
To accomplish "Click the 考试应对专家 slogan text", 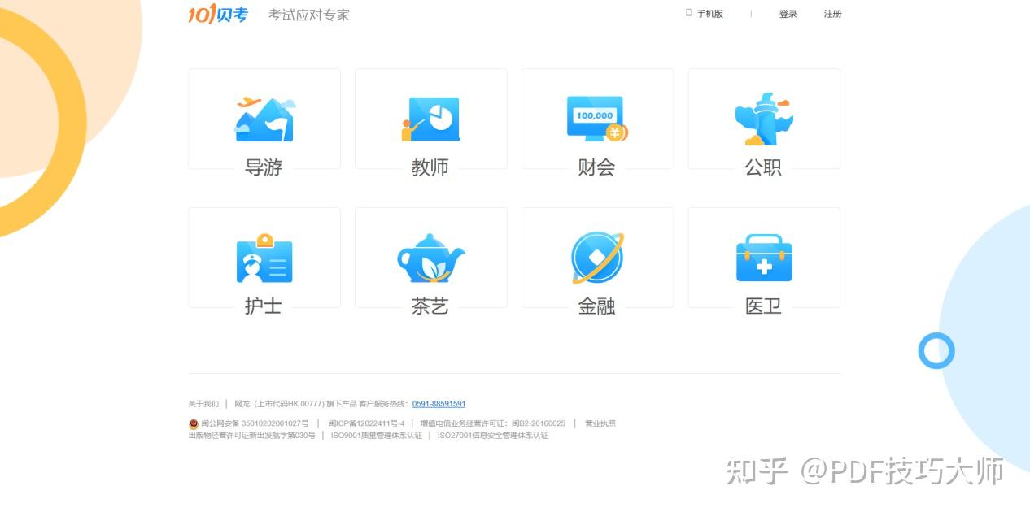I will [x=309, y=15].
